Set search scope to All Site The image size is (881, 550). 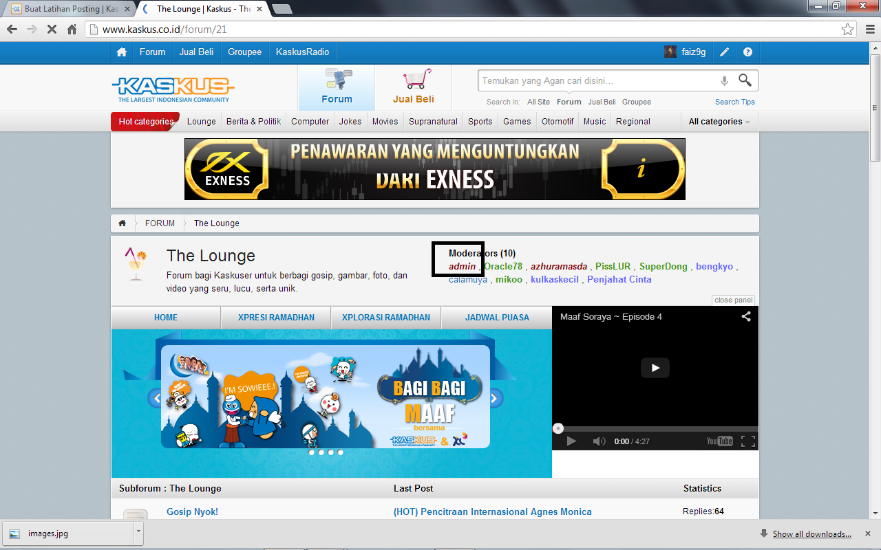538,102
